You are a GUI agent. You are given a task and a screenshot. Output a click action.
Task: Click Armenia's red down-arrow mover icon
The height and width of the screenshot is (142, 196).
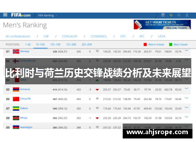click(x=97, y=90)
